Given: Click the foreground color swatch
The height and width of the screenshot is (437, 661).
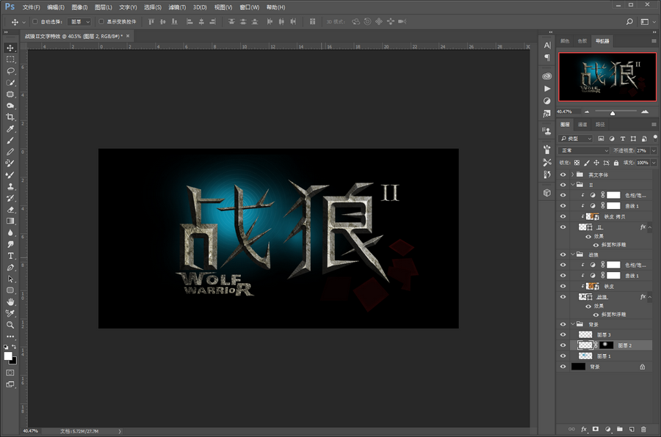Looking at the screenshot, I should point(8,356).
